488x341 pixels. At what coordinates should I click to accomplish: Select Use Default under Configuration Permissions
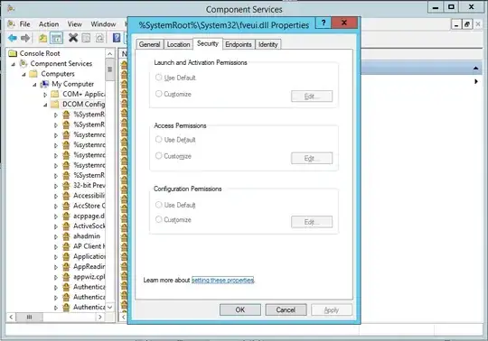point(158,205)
